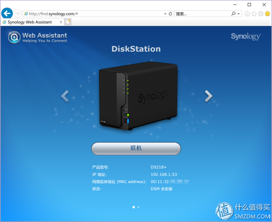272x222 pixels.
Task: Click the smiley feedback icon
Action: click(x=267, y=14)
